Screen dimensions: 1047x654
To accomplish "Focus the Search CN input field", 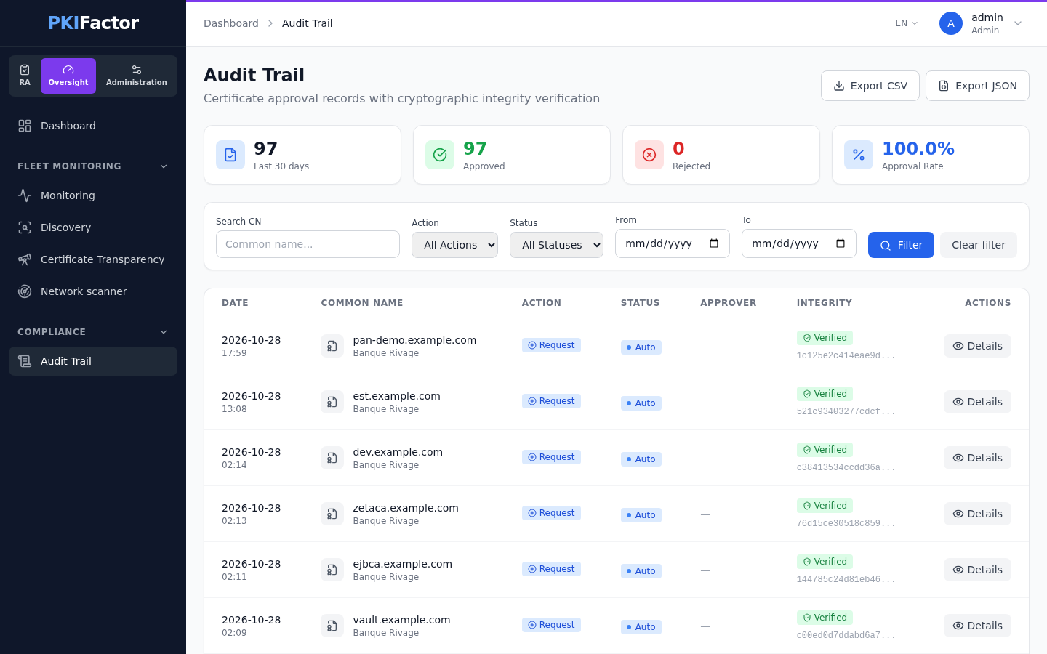I will pos(308,244).
